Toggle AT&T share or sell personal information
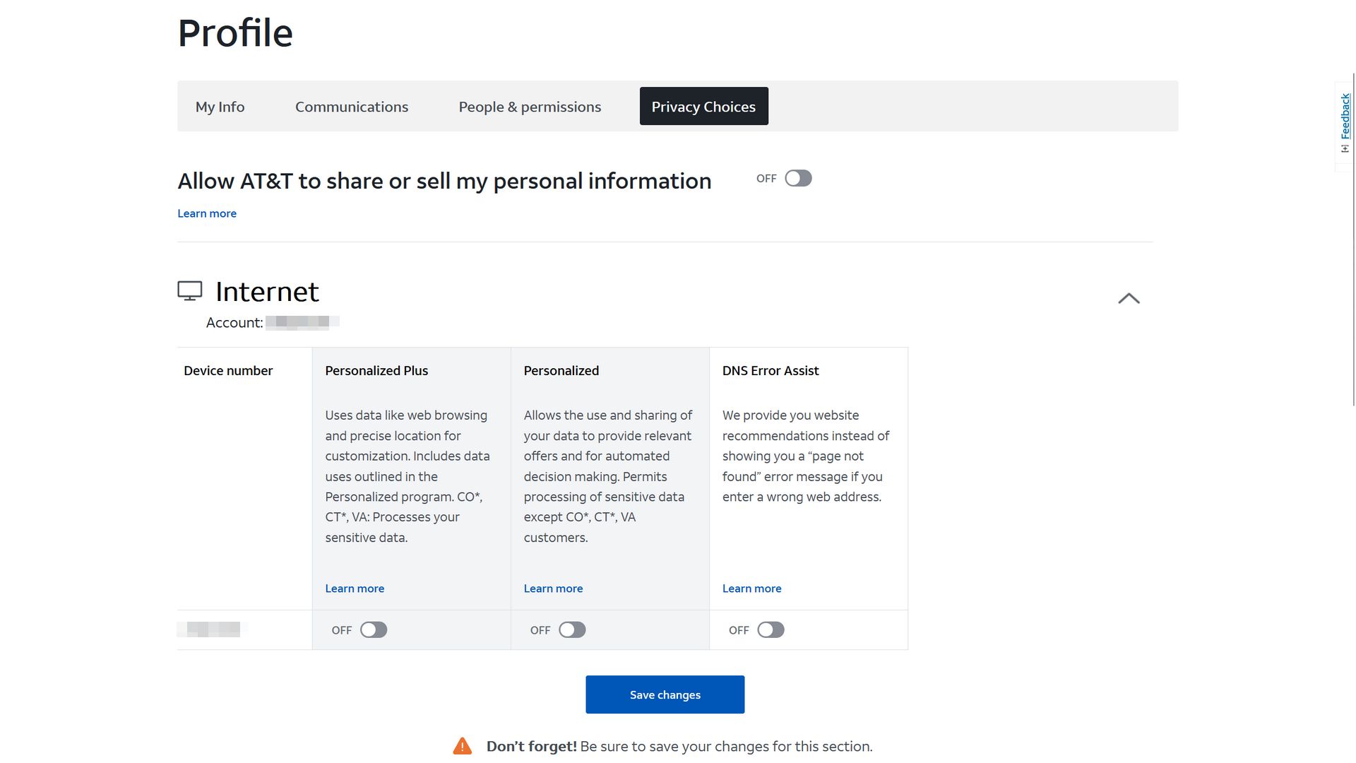The width and height of the screenshot is (1356, 763). pyautogui.click(x=798, y=179)
